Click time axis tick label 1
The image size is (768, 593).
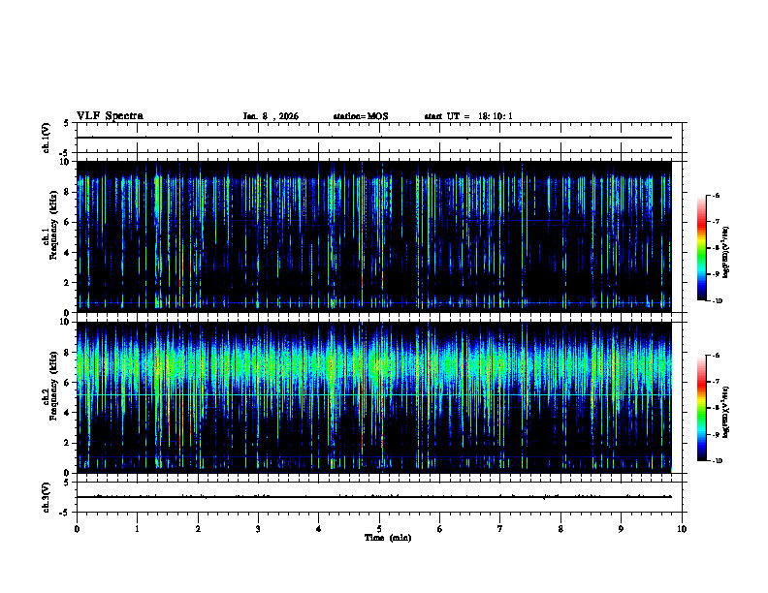138,529
